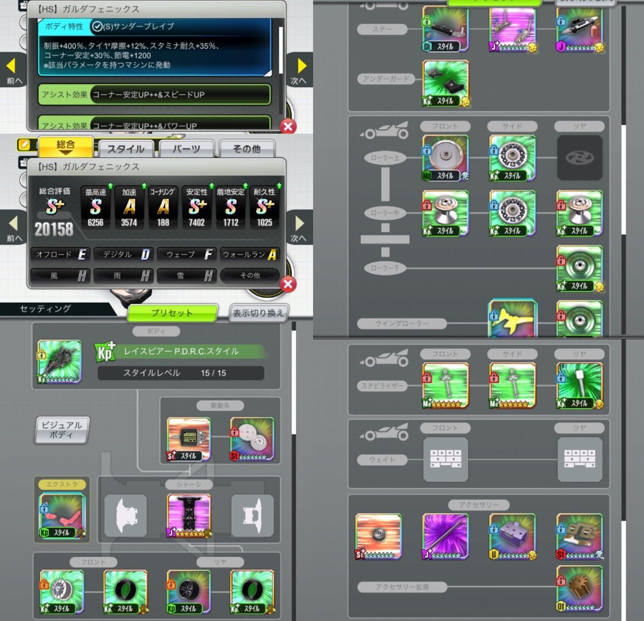Close the body trait info panel
Image resolution: width=644 pixels, height=621 pixels.
[288, 126]
